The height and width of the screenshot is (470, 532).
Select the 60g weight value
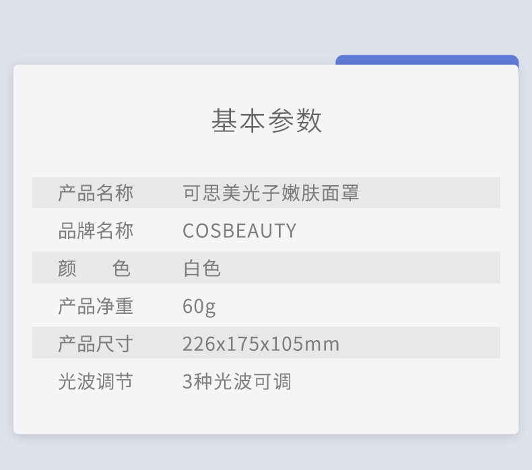click(199, 306)
